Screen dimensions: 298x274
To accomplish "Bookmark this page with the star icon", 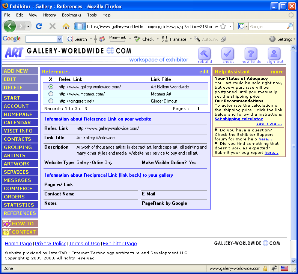I will 223,26.
